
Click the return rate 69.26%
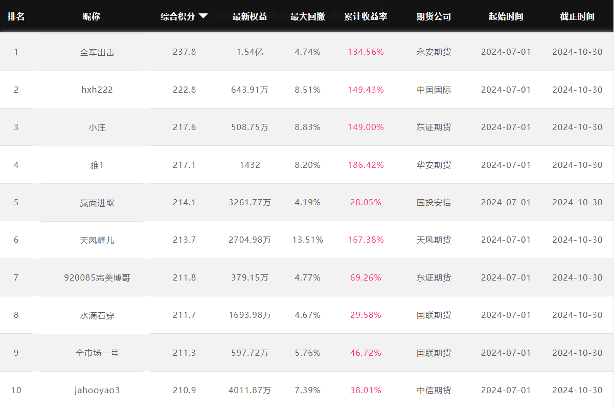point(366,277)
